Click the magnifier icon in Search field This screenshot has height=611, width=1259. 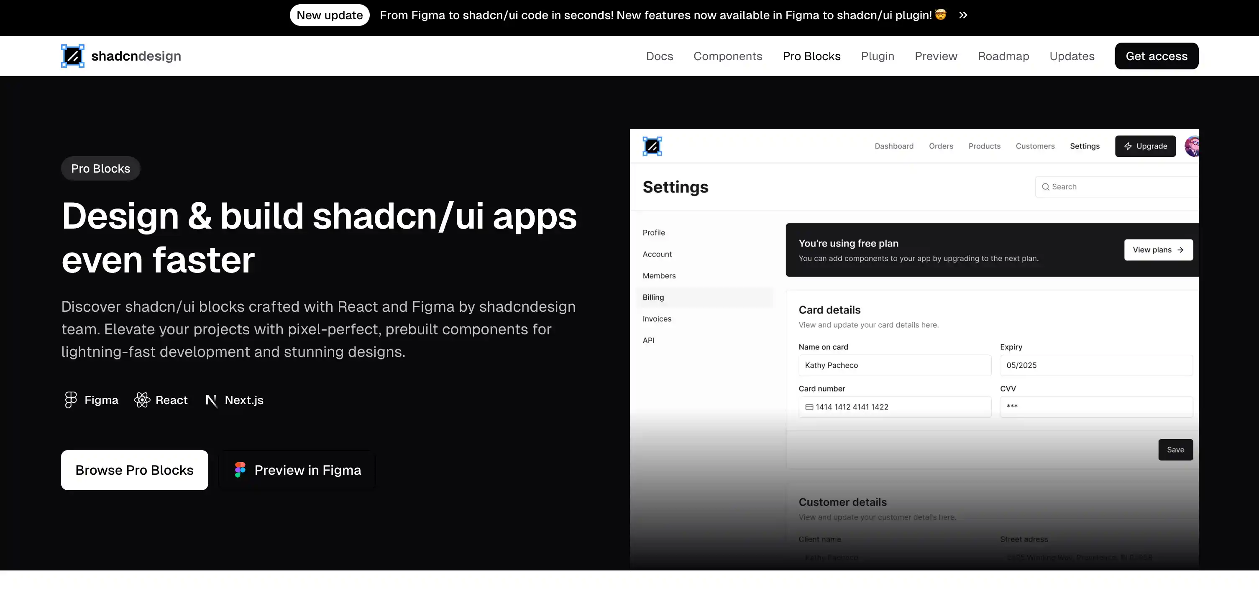pyautogui.click(x=1045, y=186)
